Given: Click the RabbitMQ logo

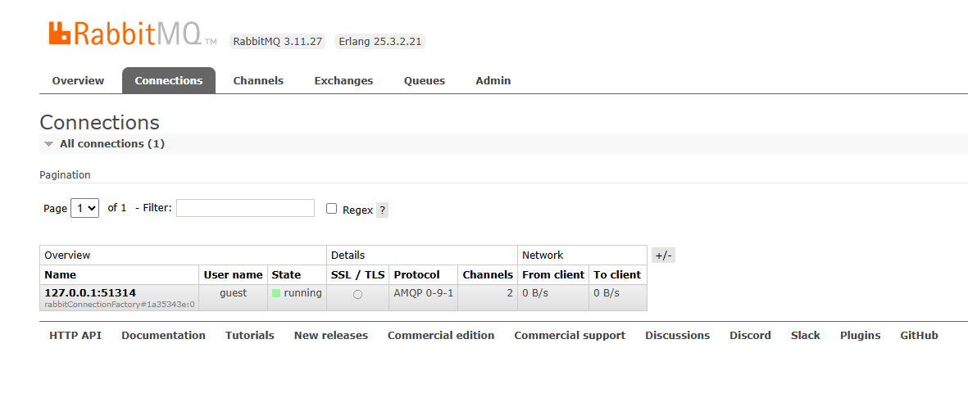Looking at the screenshot, I should pos(133,34).
